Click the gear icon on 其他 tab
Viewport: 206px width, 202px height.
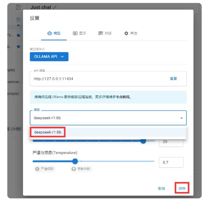[126, 33]
